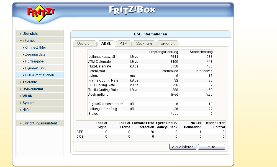
Task: Click the No Cell Delineation header
Action: tap(193, 125)
